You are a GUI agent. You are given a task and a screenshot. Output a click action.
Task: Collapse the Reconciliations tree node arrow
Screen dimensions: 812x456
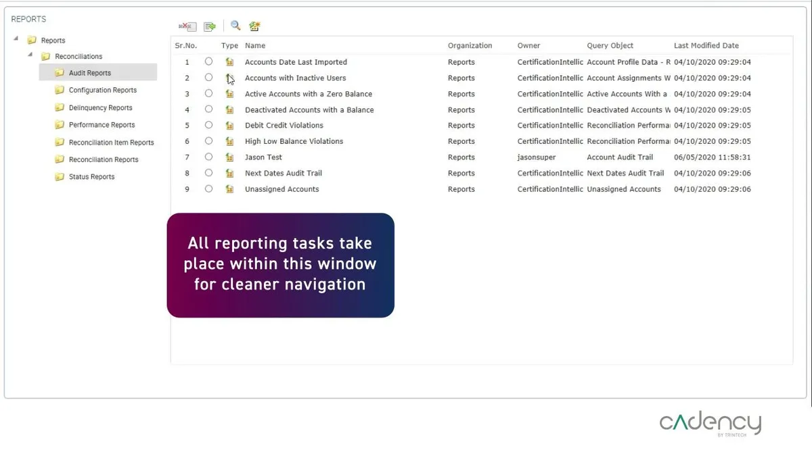click(30, 55)
